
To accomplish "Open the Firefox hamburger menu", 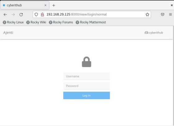I will click(171, 14).
